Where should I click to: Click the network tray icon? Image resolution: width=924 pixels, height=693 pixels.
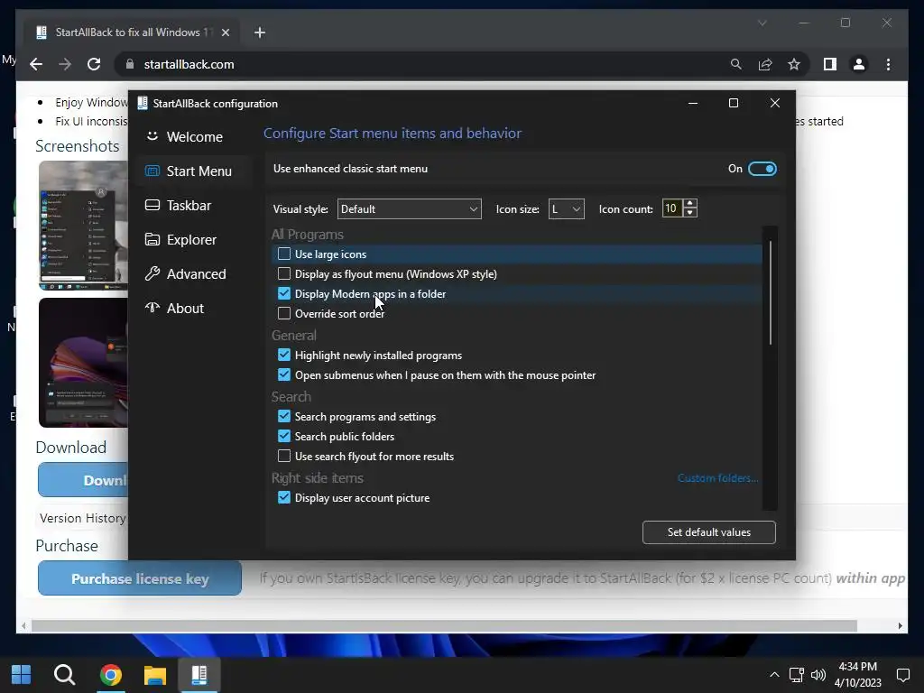click(797, 675)
